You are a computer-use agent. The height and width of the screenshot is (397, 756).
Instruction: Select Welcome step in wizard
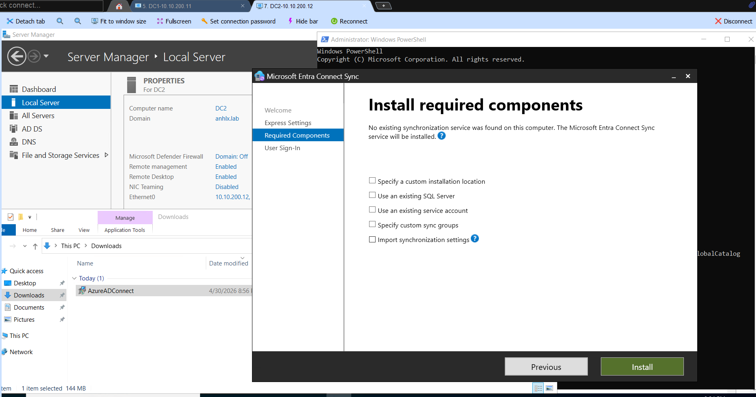click(x=278, y=110)
